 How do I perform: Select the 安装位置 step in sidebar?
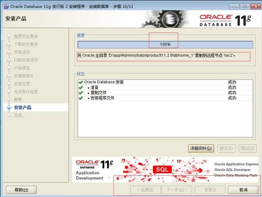tap(22, 84)
